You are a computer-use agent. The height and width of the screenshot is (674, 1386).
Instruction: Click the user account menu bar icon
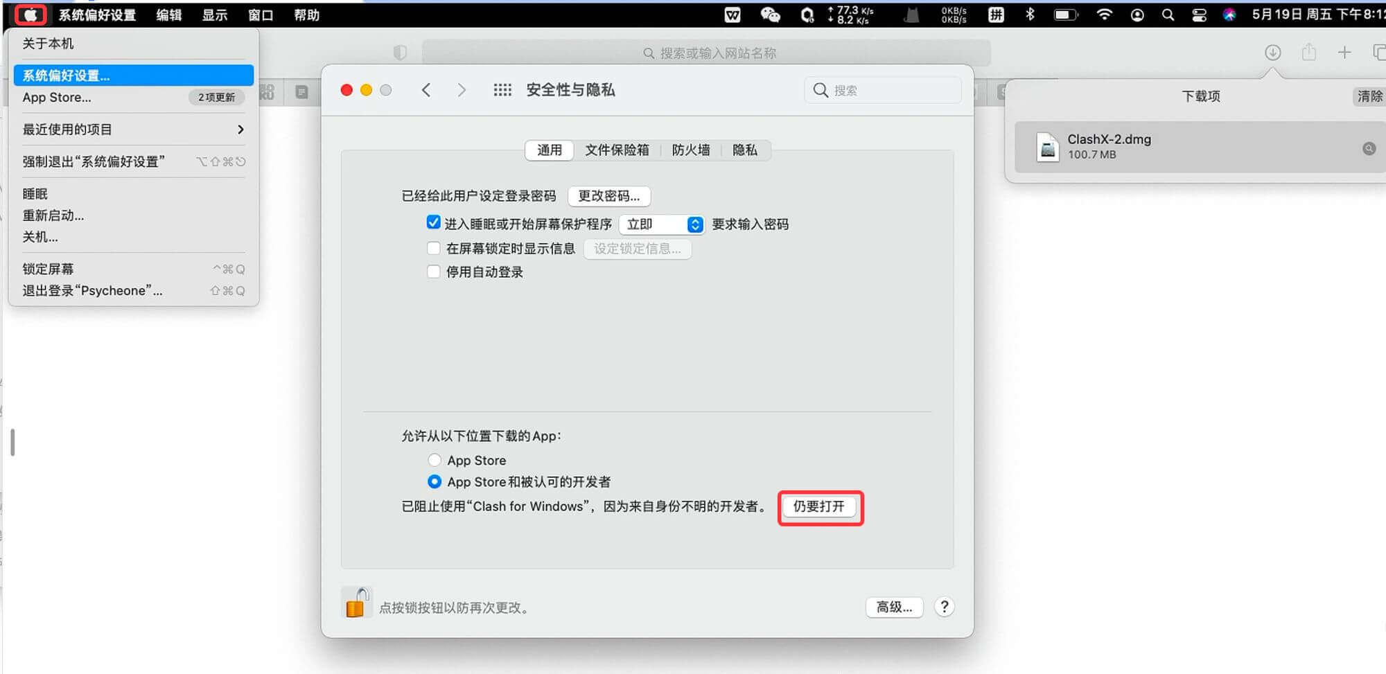[1137, 15]
